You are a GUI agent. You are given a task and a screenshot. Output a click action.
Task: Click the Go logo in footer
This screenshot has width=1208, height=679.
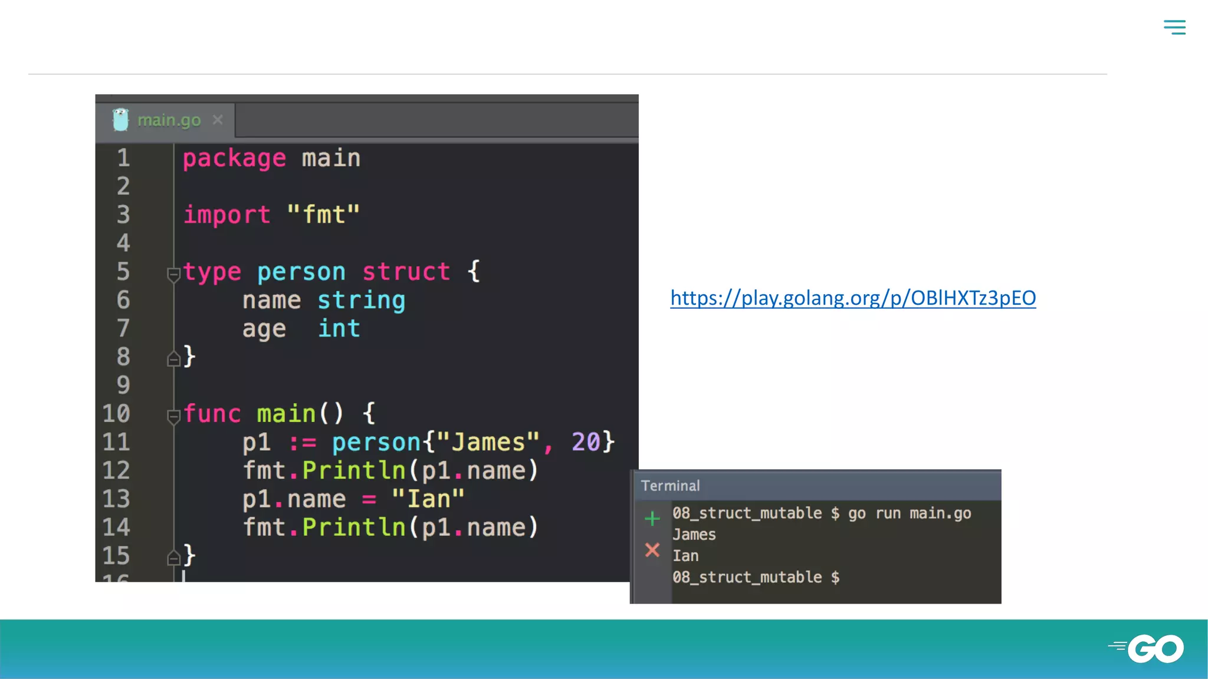coord(1146,648)
